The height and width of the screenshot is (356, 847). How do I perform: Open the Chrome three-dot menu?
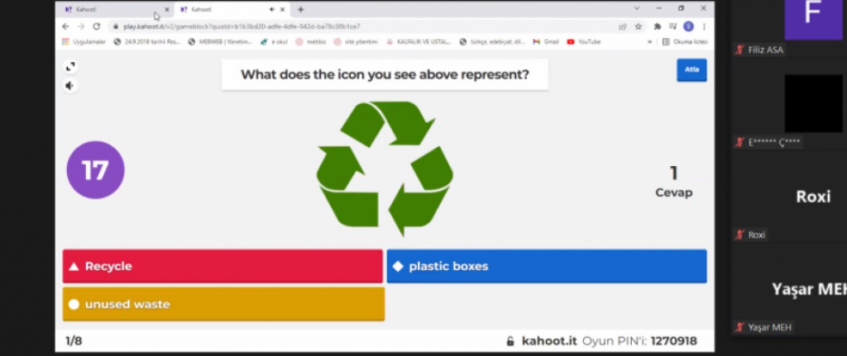[x=704, y=26]
